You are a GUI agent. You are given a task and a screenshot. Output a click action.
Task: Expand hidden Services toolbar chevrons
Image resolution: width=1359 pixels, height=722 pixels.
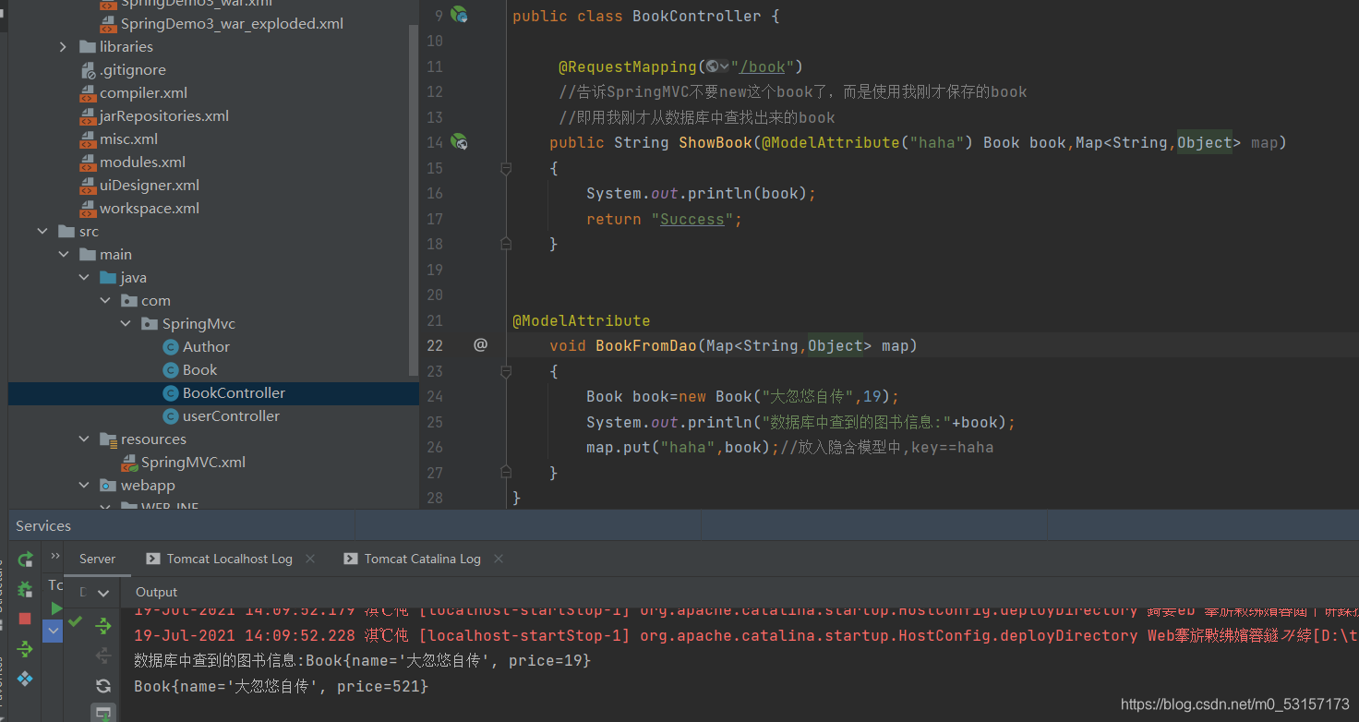pos(55,556)
